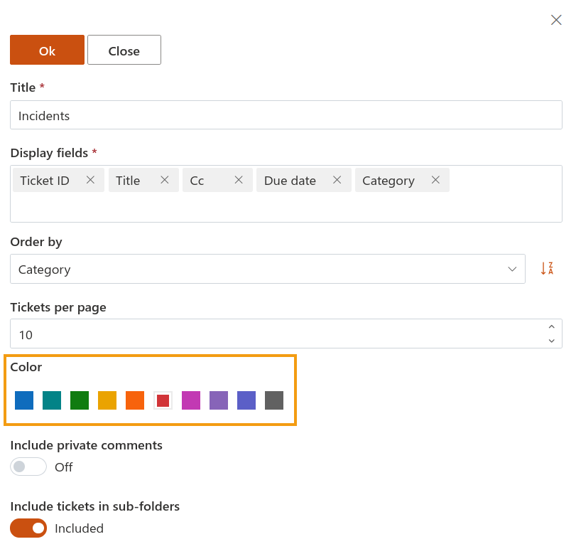Click the Close button

pyautogui.click(x=124, y=50)
